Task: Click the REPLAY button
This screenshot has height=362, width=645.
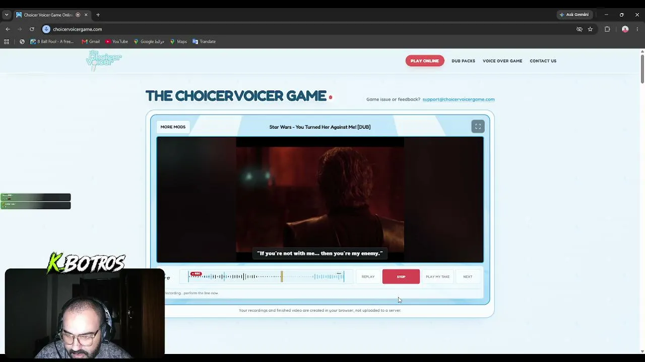Action: [x=368, y=277]
